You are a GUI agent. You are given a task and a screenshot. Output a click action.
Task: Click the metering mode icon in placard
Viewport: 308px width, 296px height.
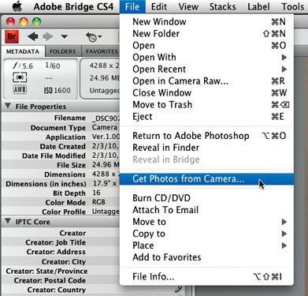(x=20, y=77)
